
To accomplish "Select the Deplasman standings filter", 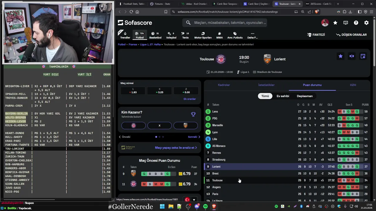I will point(305,96).
